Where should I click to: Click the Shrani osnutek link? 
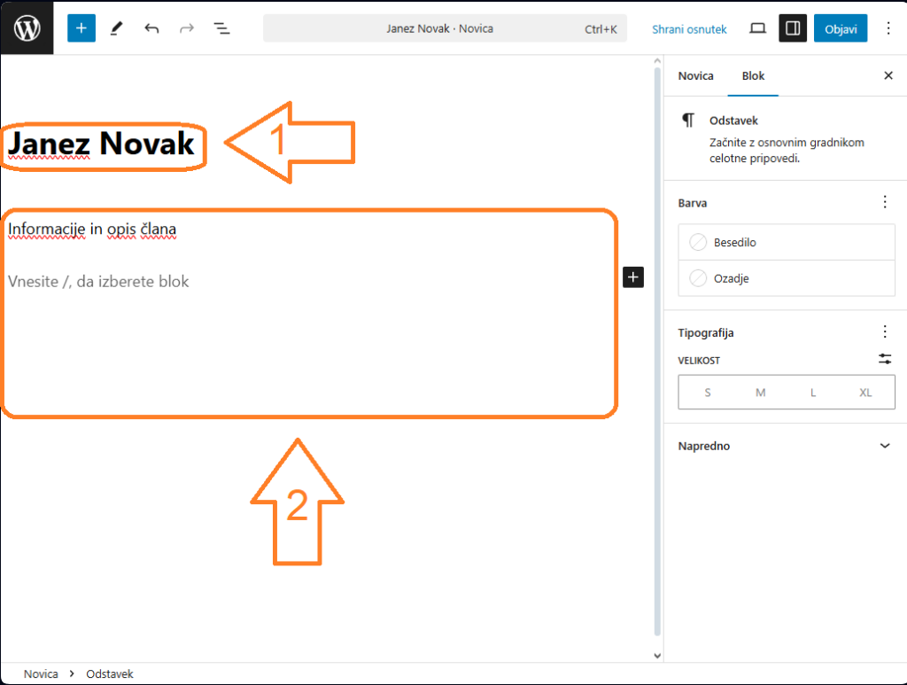[689, 29]
